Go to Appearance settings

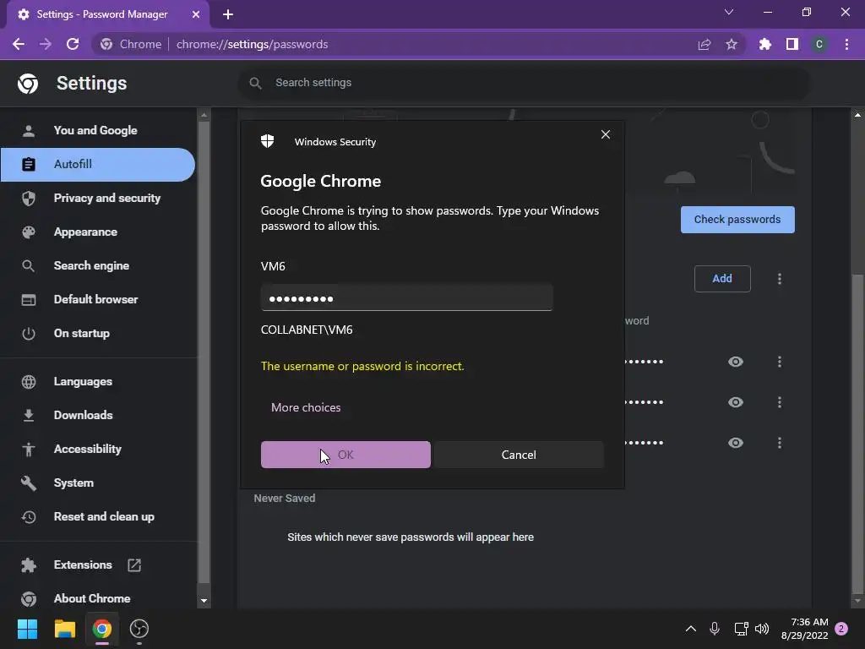(x=85, y=232)
